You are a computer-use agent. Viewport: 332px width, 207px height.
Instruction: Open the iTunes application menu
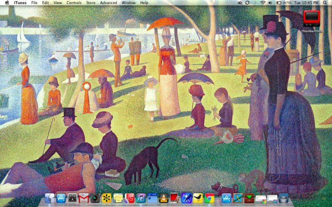click(20, 3)
